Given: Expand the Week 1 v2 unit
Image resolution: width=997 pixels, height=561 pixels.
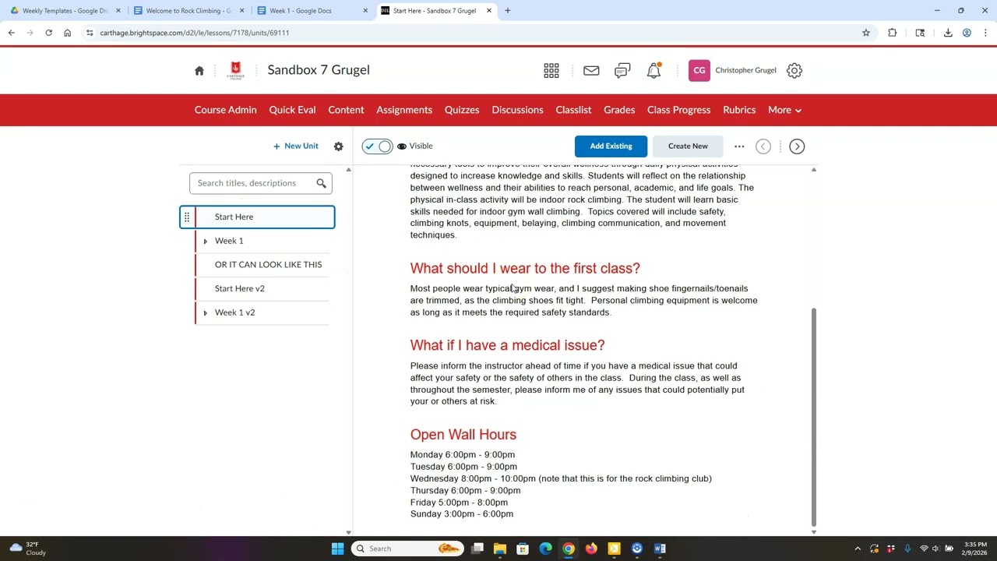Looking at the screenshot, I should (206, 312).
